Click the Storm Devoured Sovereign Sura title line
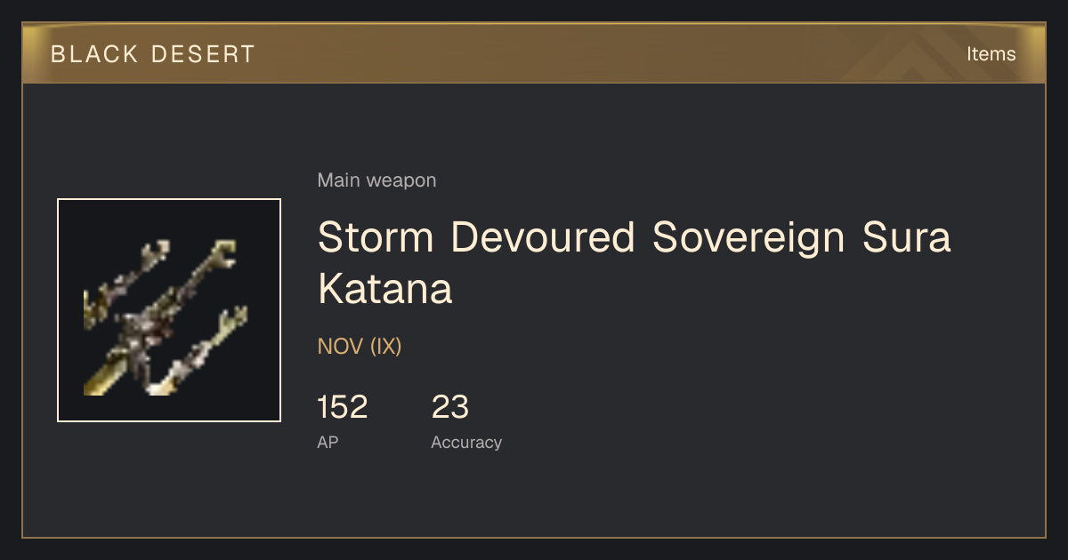 click(x=634, y=237)
